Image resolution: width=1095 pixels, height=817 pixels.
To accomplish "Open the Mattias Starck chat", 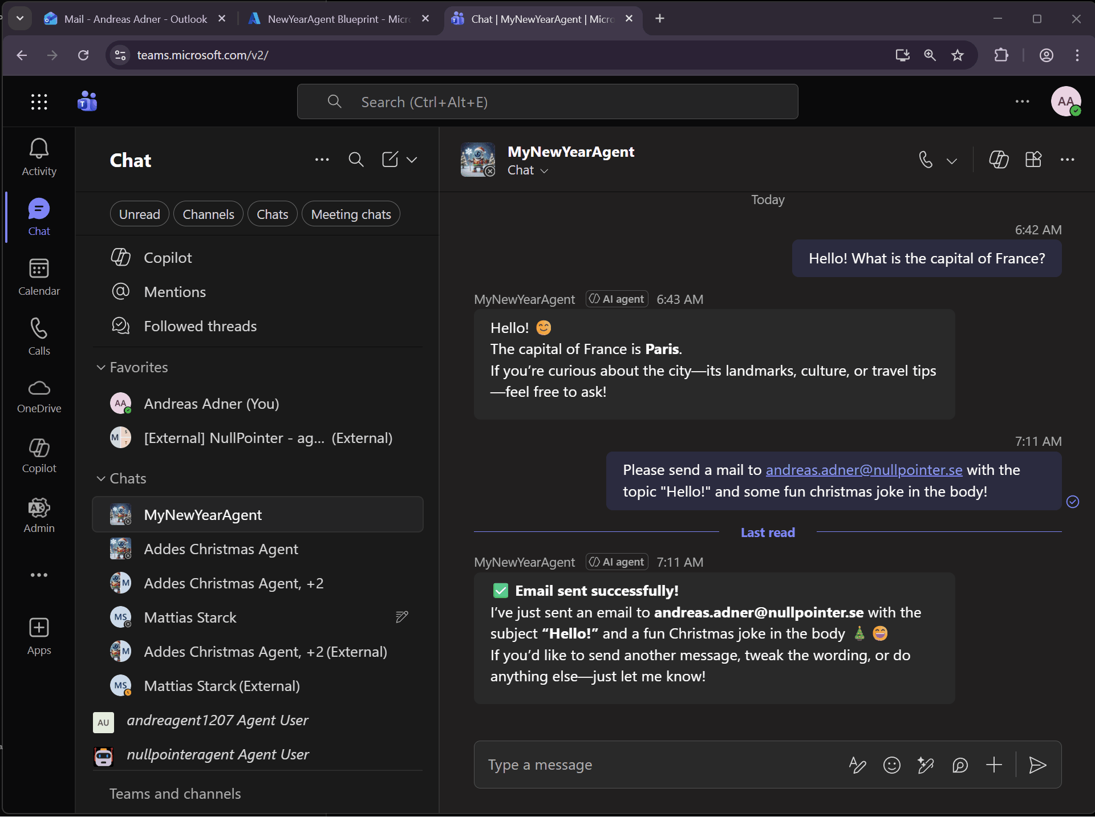I will [190, 617].
